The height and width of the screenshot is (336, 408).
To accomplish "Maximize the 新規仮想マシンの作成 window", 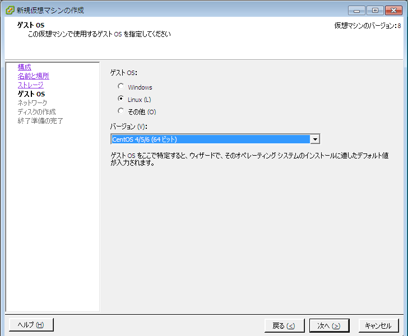I will [x=375, y=11].
